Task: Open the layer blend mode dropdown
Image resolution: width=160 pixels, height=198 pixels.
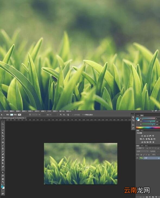Action: point(142,151)
